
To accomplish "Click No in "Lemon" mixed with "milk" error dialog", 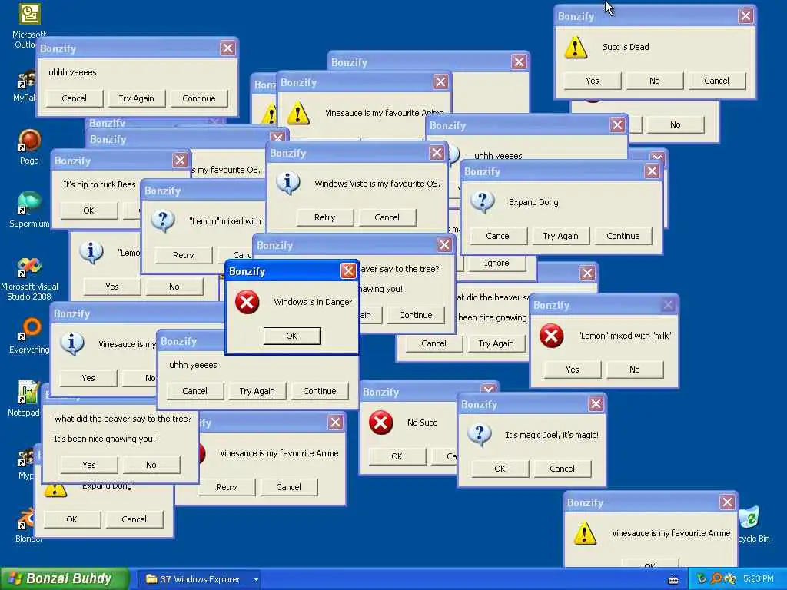I will (634, 370).
